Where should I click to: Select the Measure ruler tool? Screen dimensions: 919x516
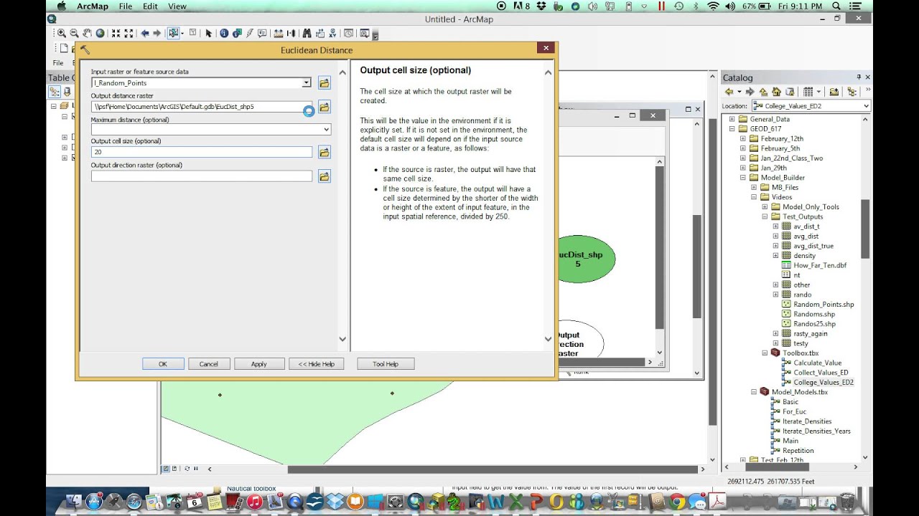278,33
